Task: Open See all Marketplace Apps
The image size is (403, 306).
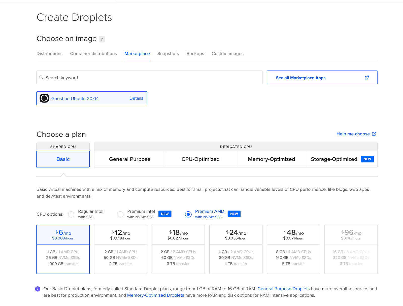Action: pos(322,77)
